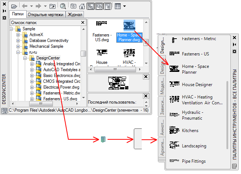
Task: Click the content pane horizontal scrollbar thumb
Action: (115, 69)
